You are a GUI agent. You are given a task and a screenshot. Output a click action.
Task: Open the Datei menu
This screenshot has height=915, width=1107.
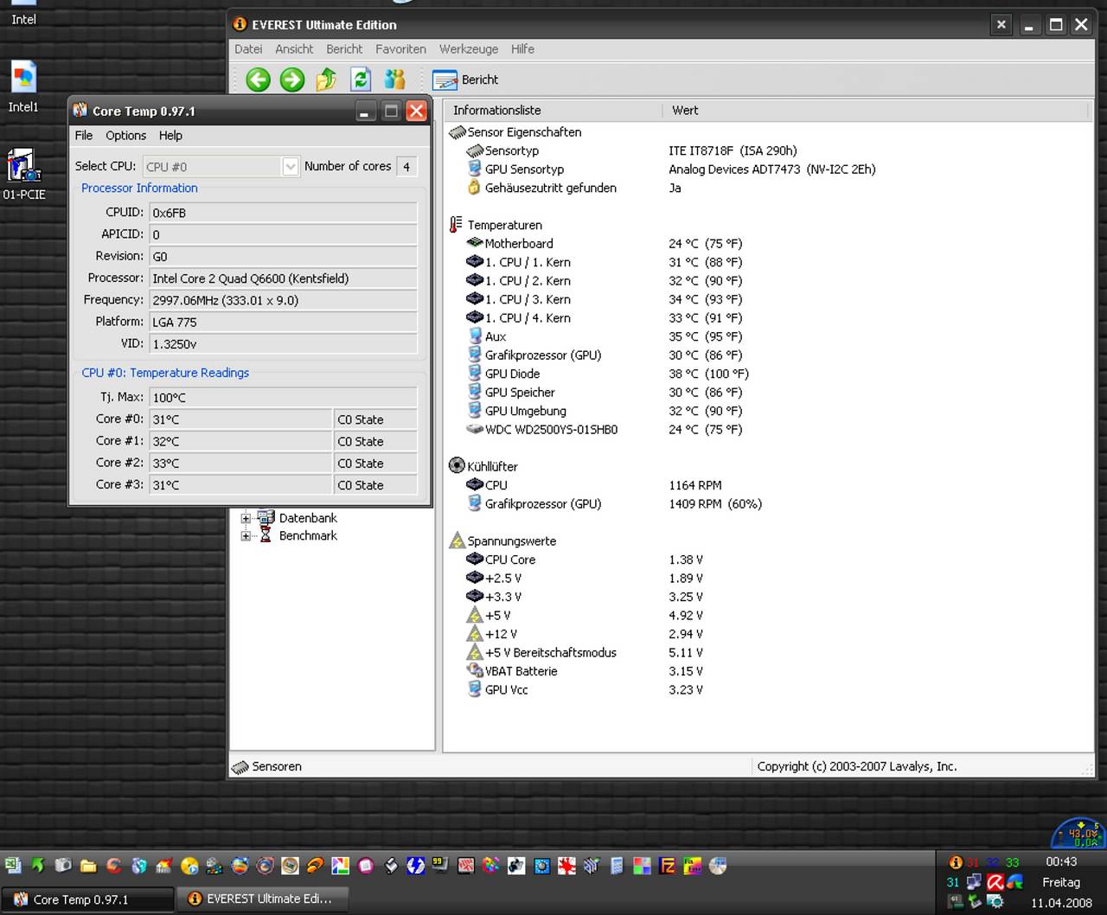click(248, 49)
